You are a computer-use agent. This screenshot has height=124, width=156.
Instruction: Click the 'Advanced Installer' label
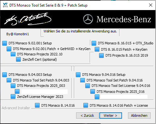click(x=16, y=108)
